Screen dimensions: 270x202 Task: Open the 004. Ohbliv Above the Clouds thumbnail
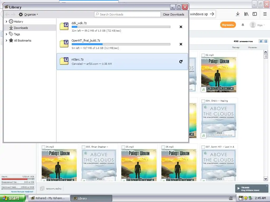(x=219, y=121)
